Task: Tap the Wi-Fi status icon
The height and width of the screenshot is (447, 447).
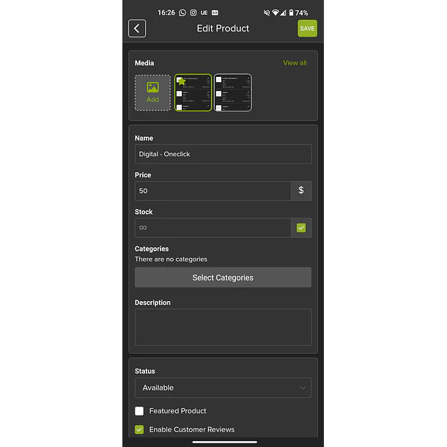Action: (276, 13)
